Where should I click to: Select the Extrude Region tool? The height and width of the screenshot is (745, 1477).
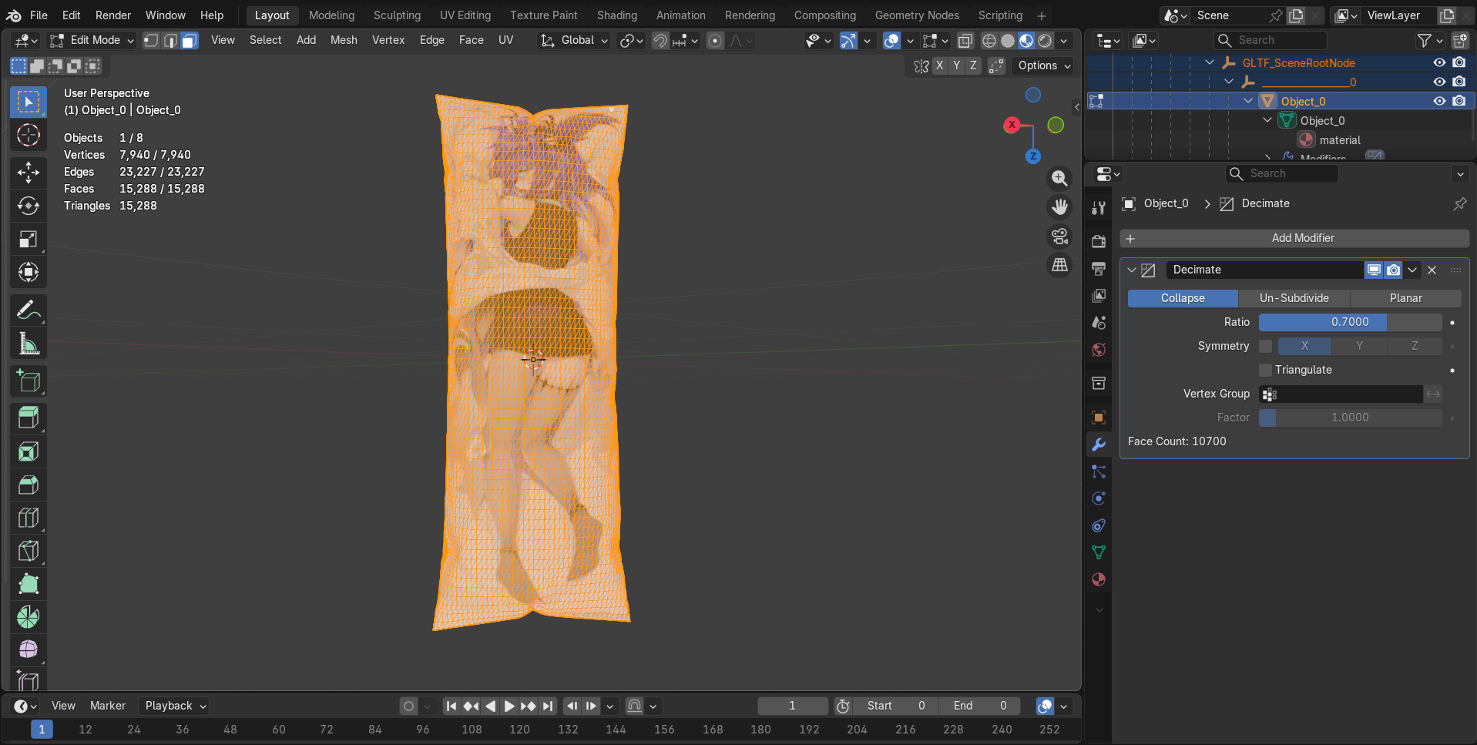(29, 418)
